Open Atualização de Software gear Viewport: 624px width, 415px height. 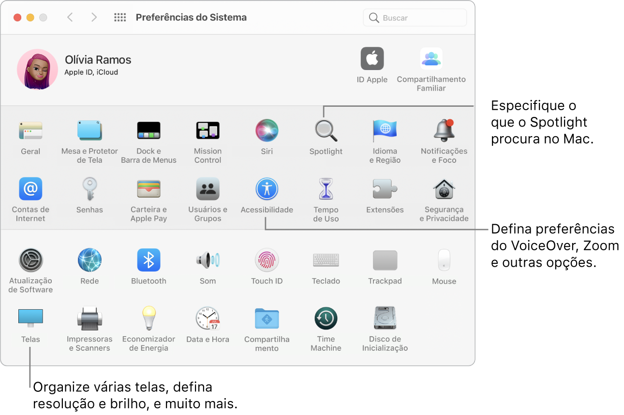30,260
